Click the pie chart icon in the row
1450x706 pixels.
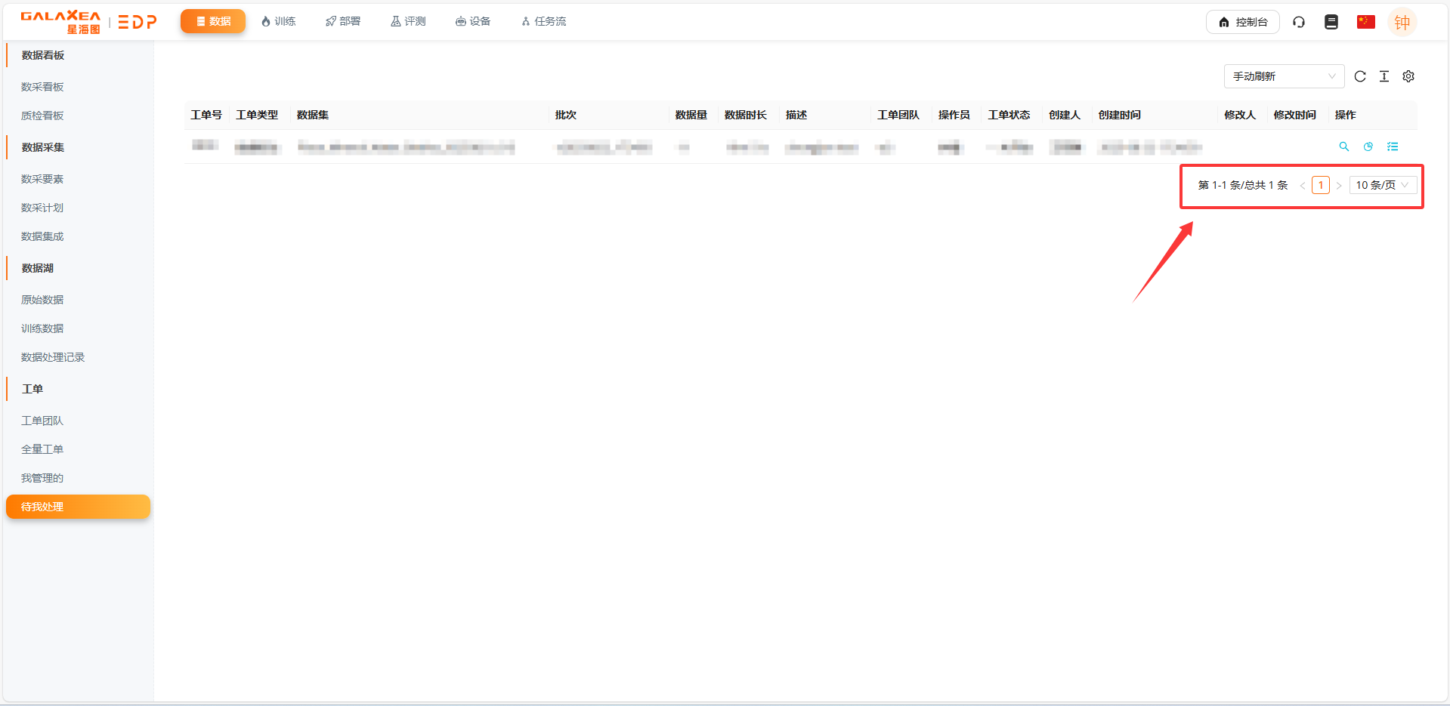pos(1368,146)
